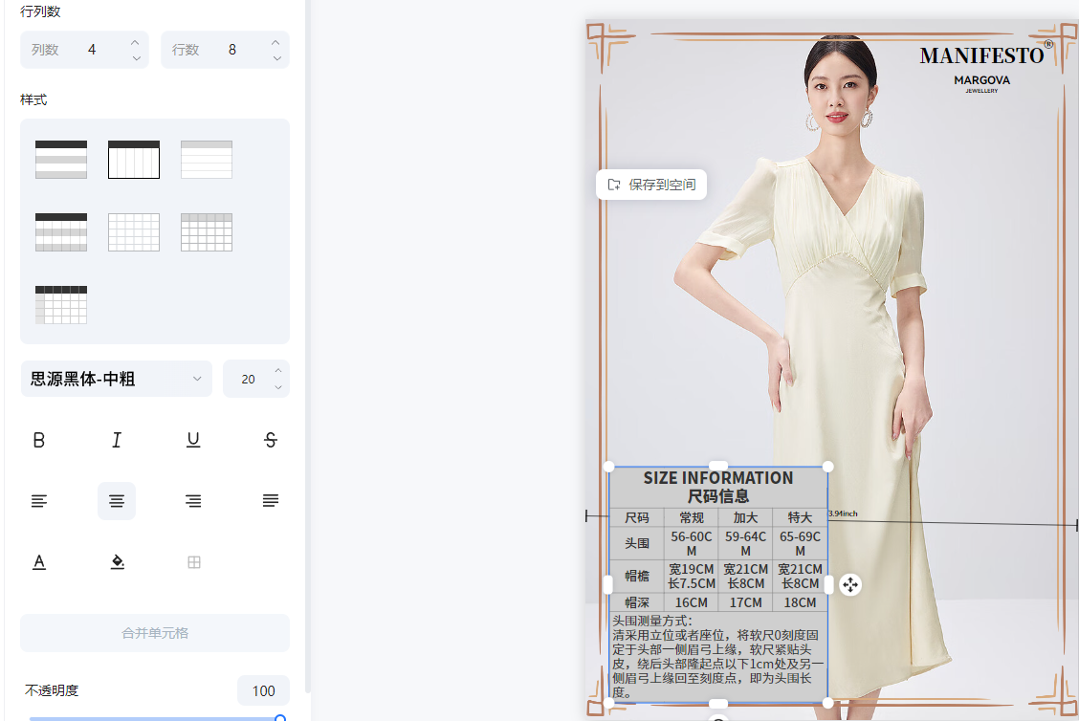This screenshot has width=1079, height=721.
Task: Open the text color picker
Action: pos(39,562)
